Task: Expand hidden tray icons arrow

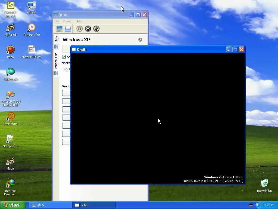Action: [x=257, y=205]
